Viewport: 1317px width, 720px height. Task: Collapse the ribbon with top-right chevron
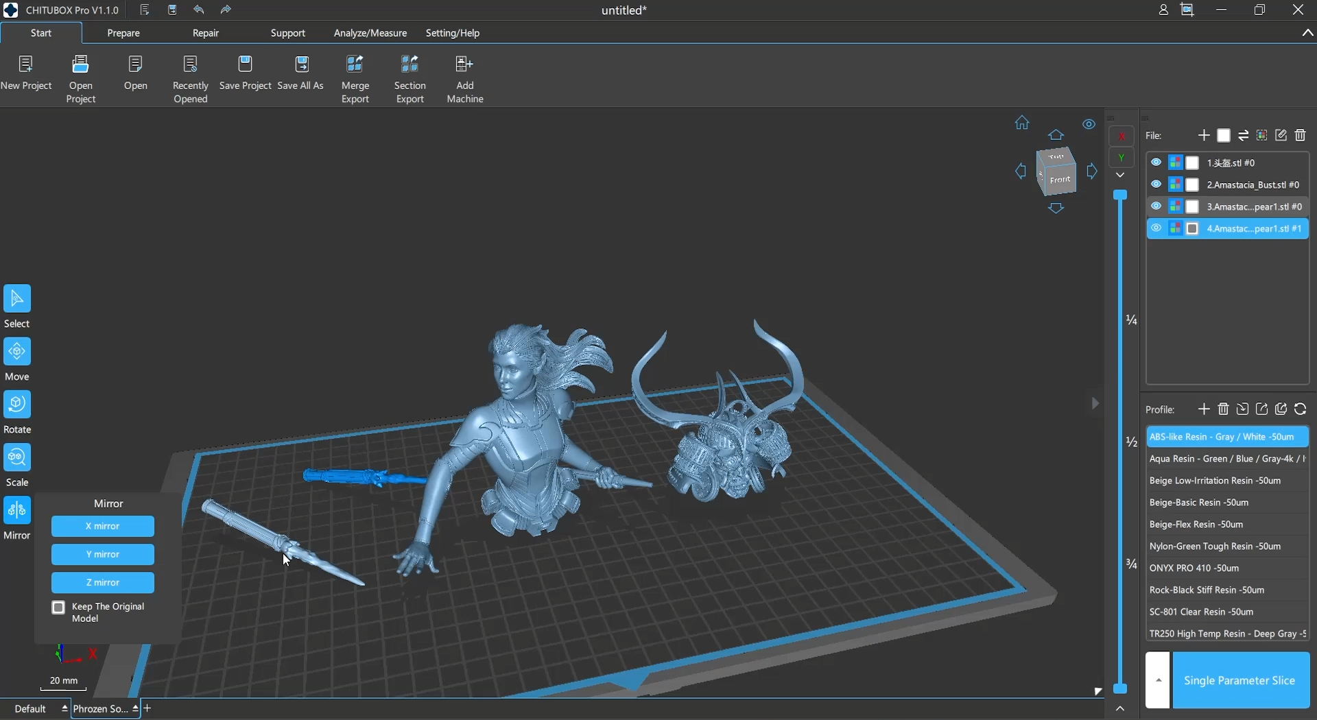pos(1307,33)
